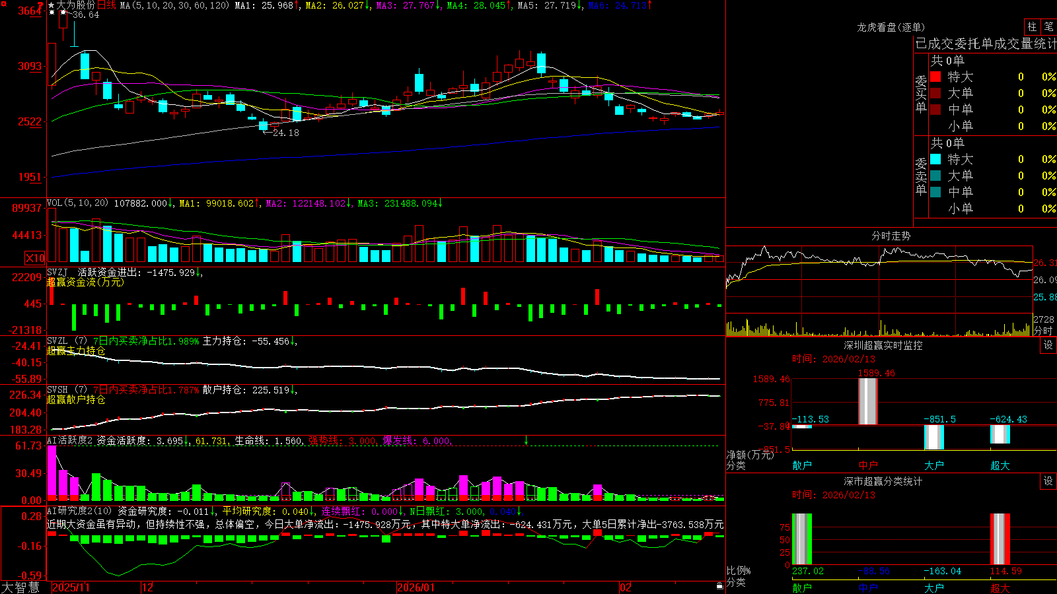Click the 2026/01 timeline marker
The width and height of the screenshot is (1057, 594).
tap(416, 587)
